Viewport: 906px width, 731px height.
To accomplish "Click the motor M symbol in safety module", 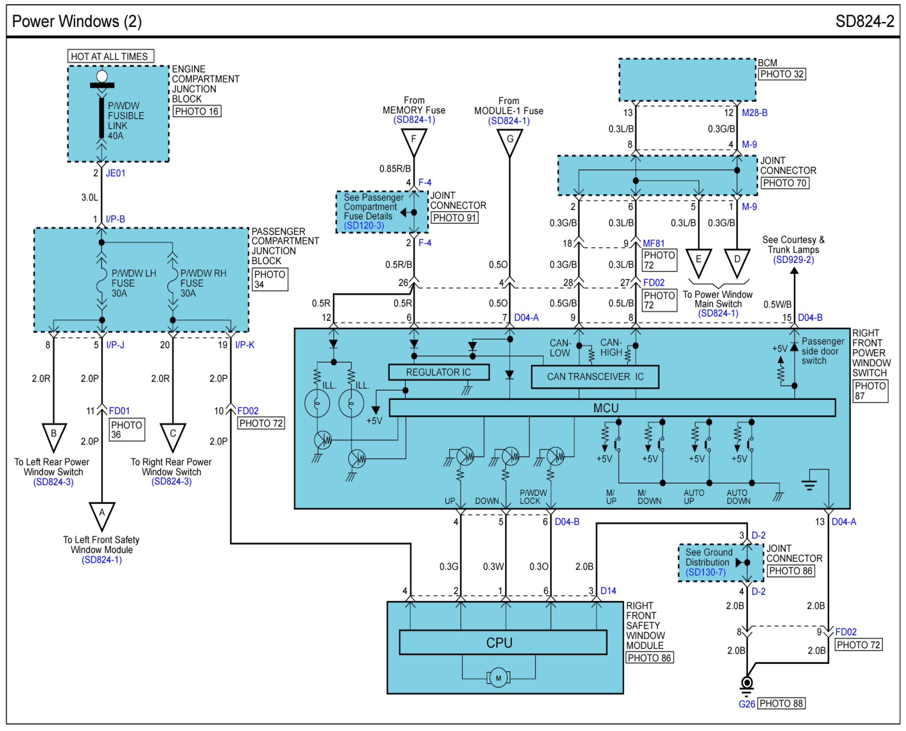I will pos(498,678).
